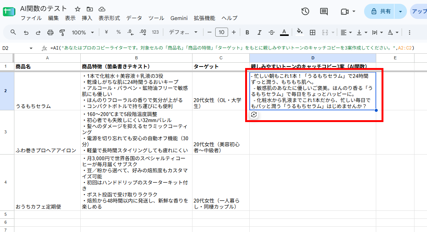
Task: Increase font size with plus button
Action: click(234, 32)
